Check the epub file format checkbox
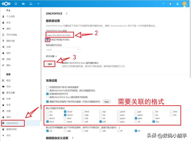Image resolution: width=191 pixels, height=142 pixels. (65, 121)
